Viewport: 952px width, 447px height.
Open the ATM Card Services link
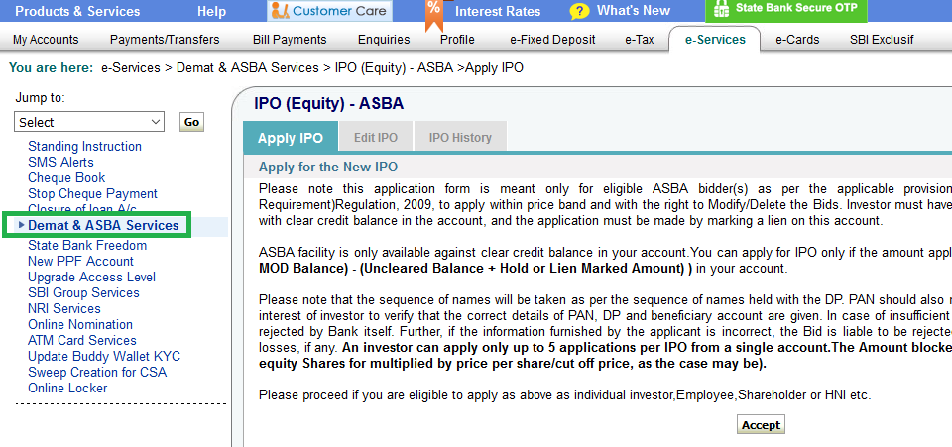[x=82, y=340]
